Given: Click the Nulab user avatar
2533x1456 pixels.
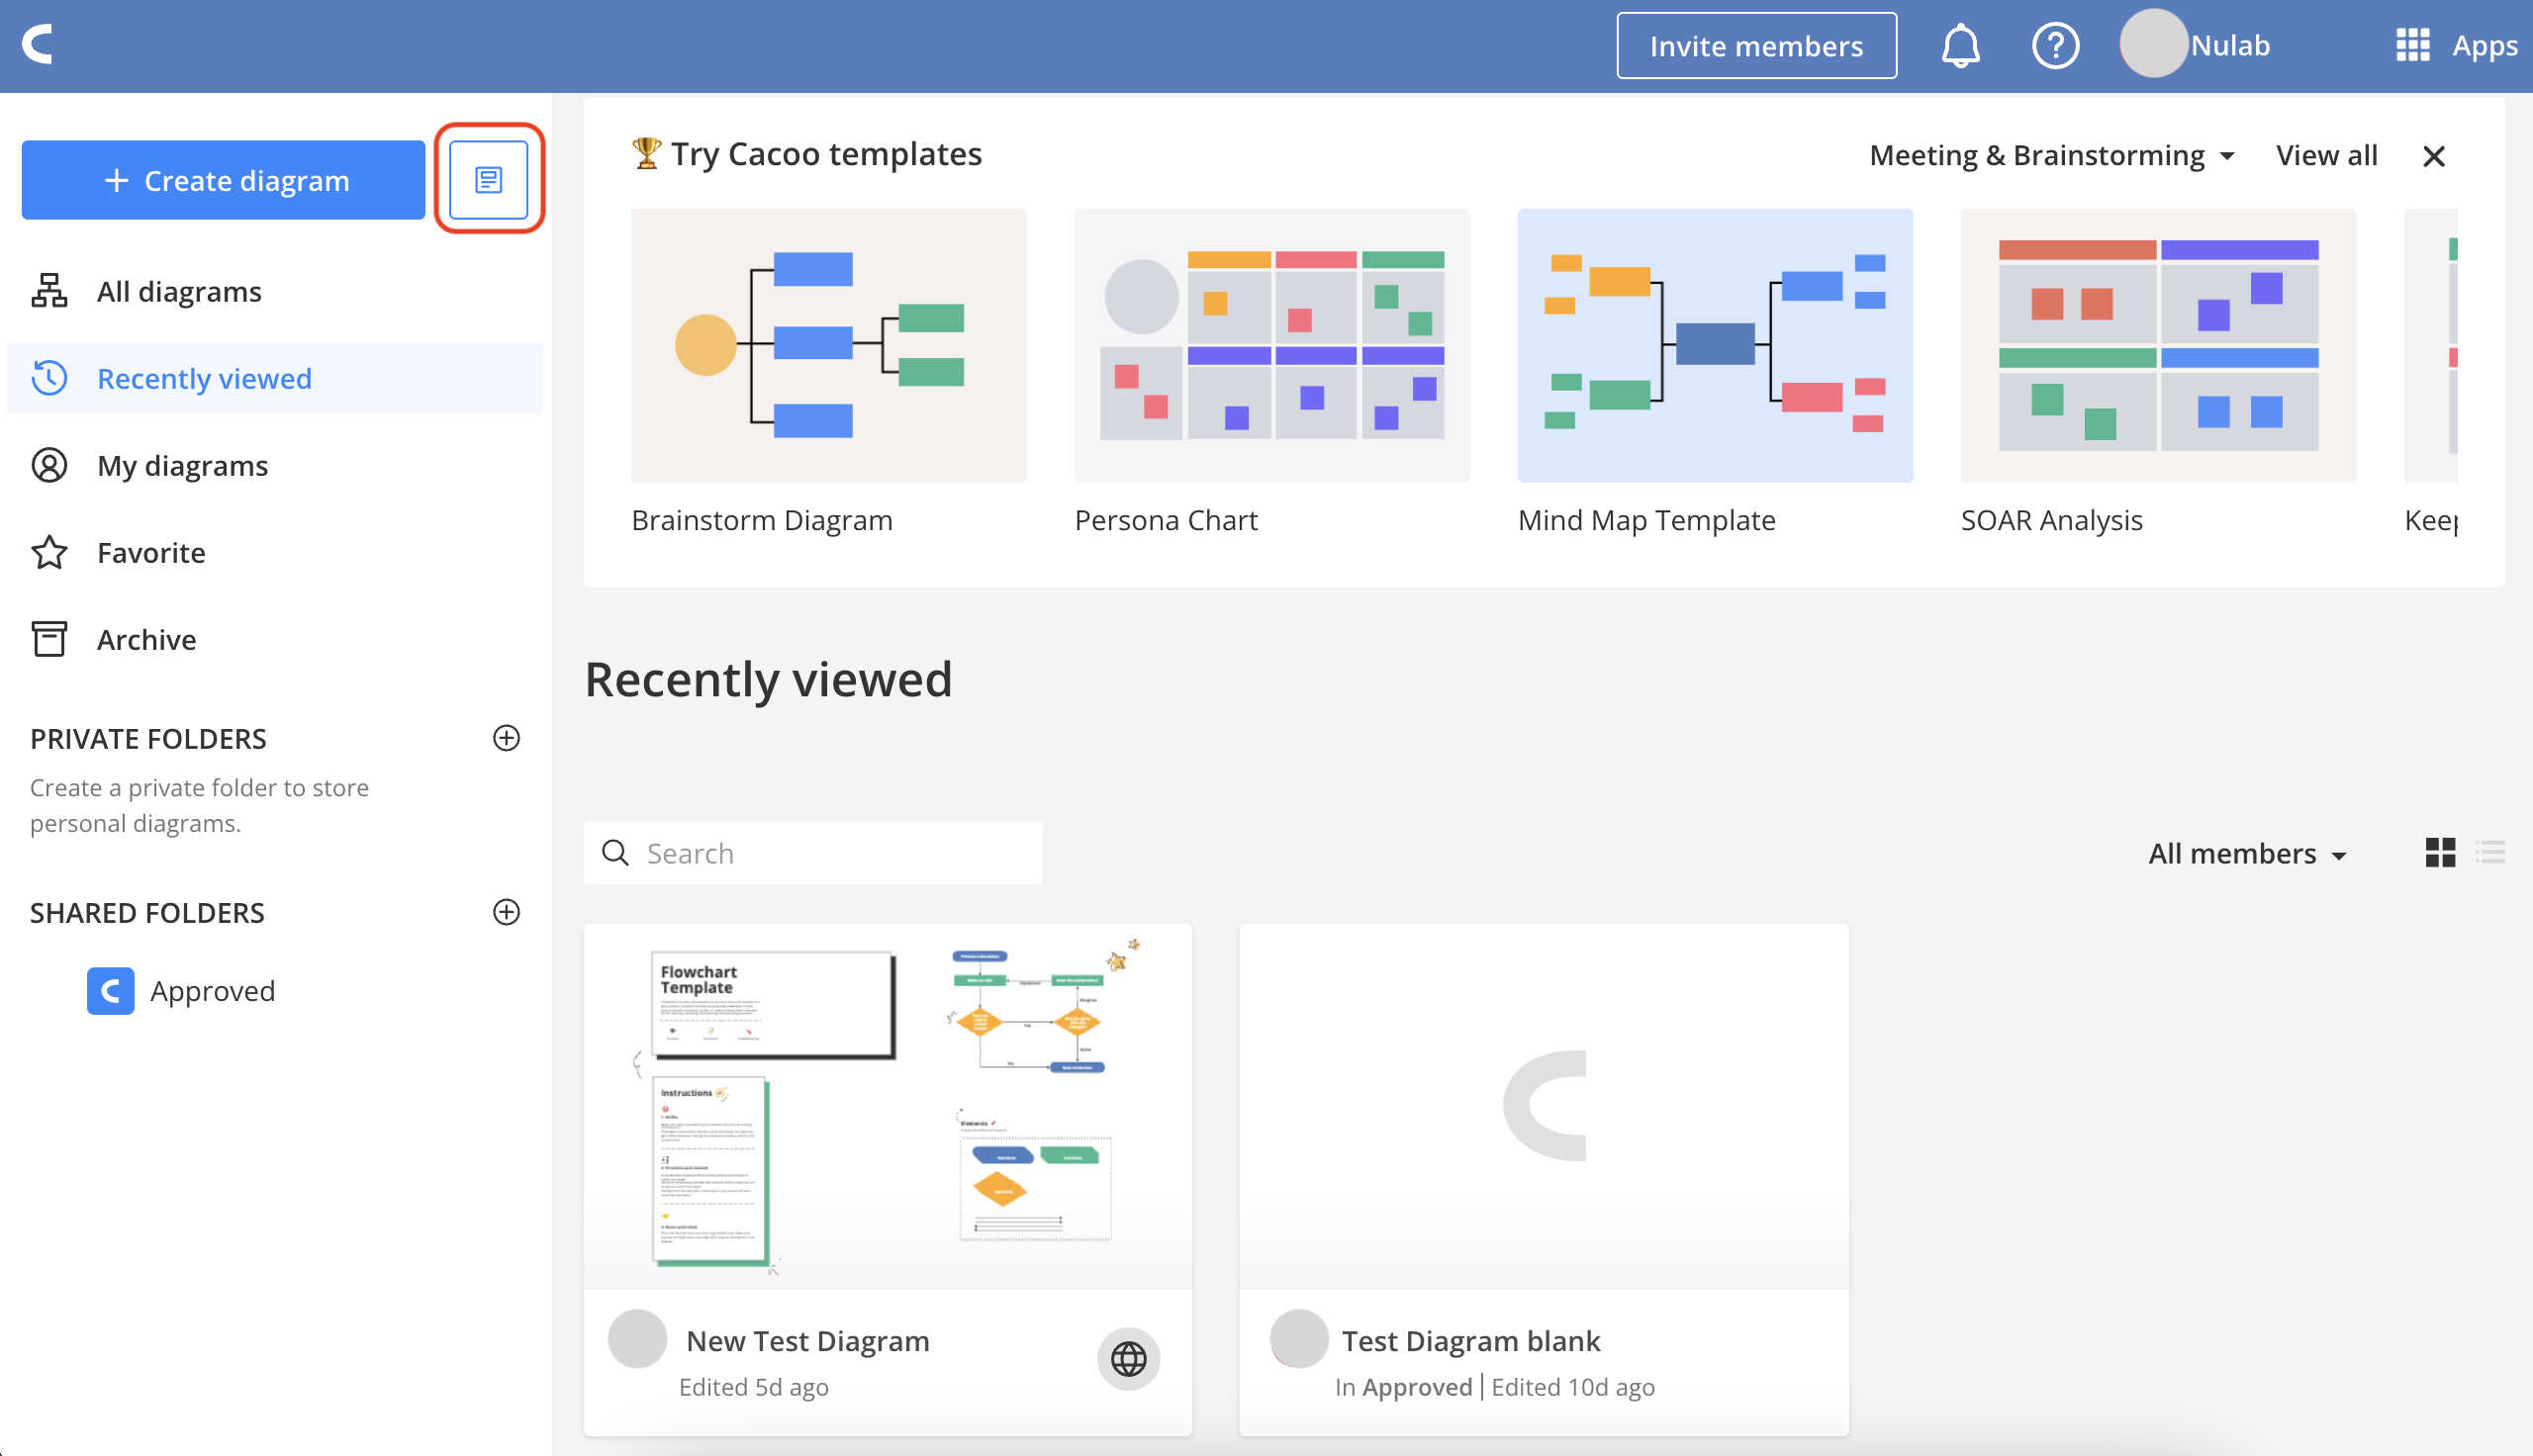Looking at the screenshot, I should (x=2153, y=44).
